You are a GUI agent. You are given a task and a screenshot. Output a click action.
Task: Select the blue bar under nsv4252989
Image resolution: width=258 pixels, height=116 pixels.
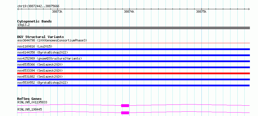133,61
